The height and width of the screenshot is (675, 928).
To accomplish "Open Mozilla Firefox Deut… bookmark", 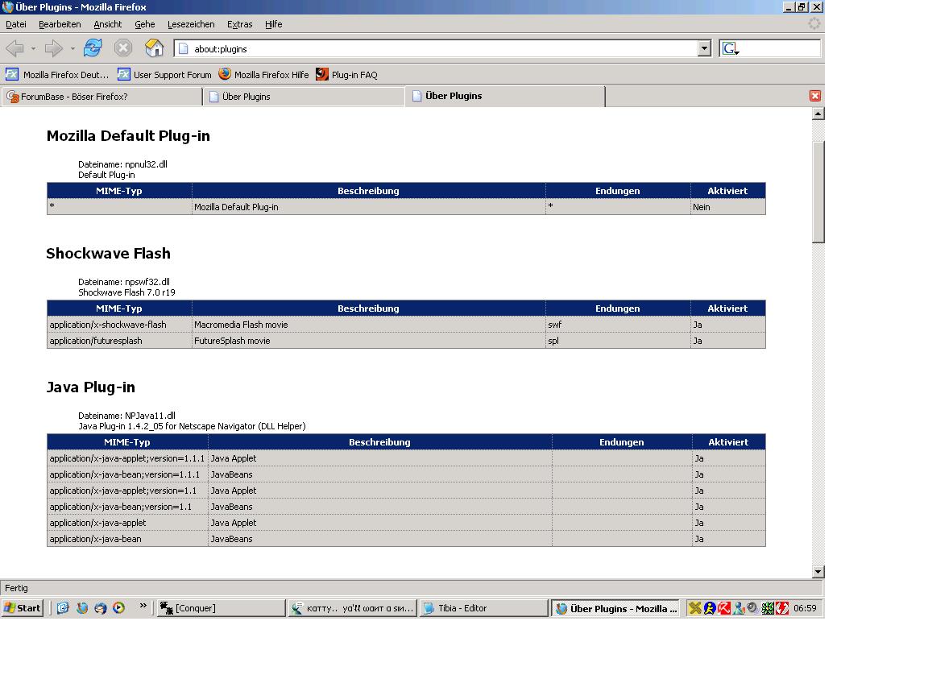I will click(57, 75).
